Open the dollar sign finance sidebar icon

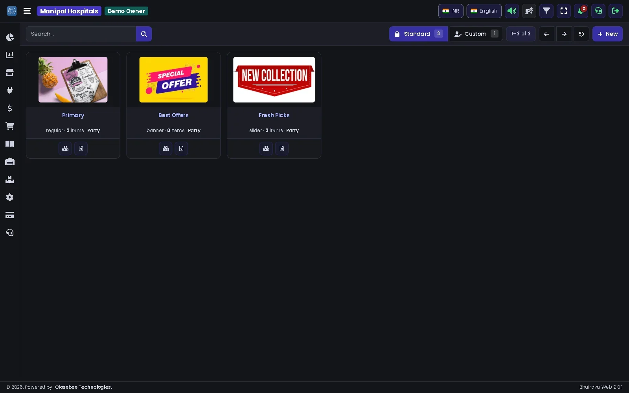pos(10,108)
